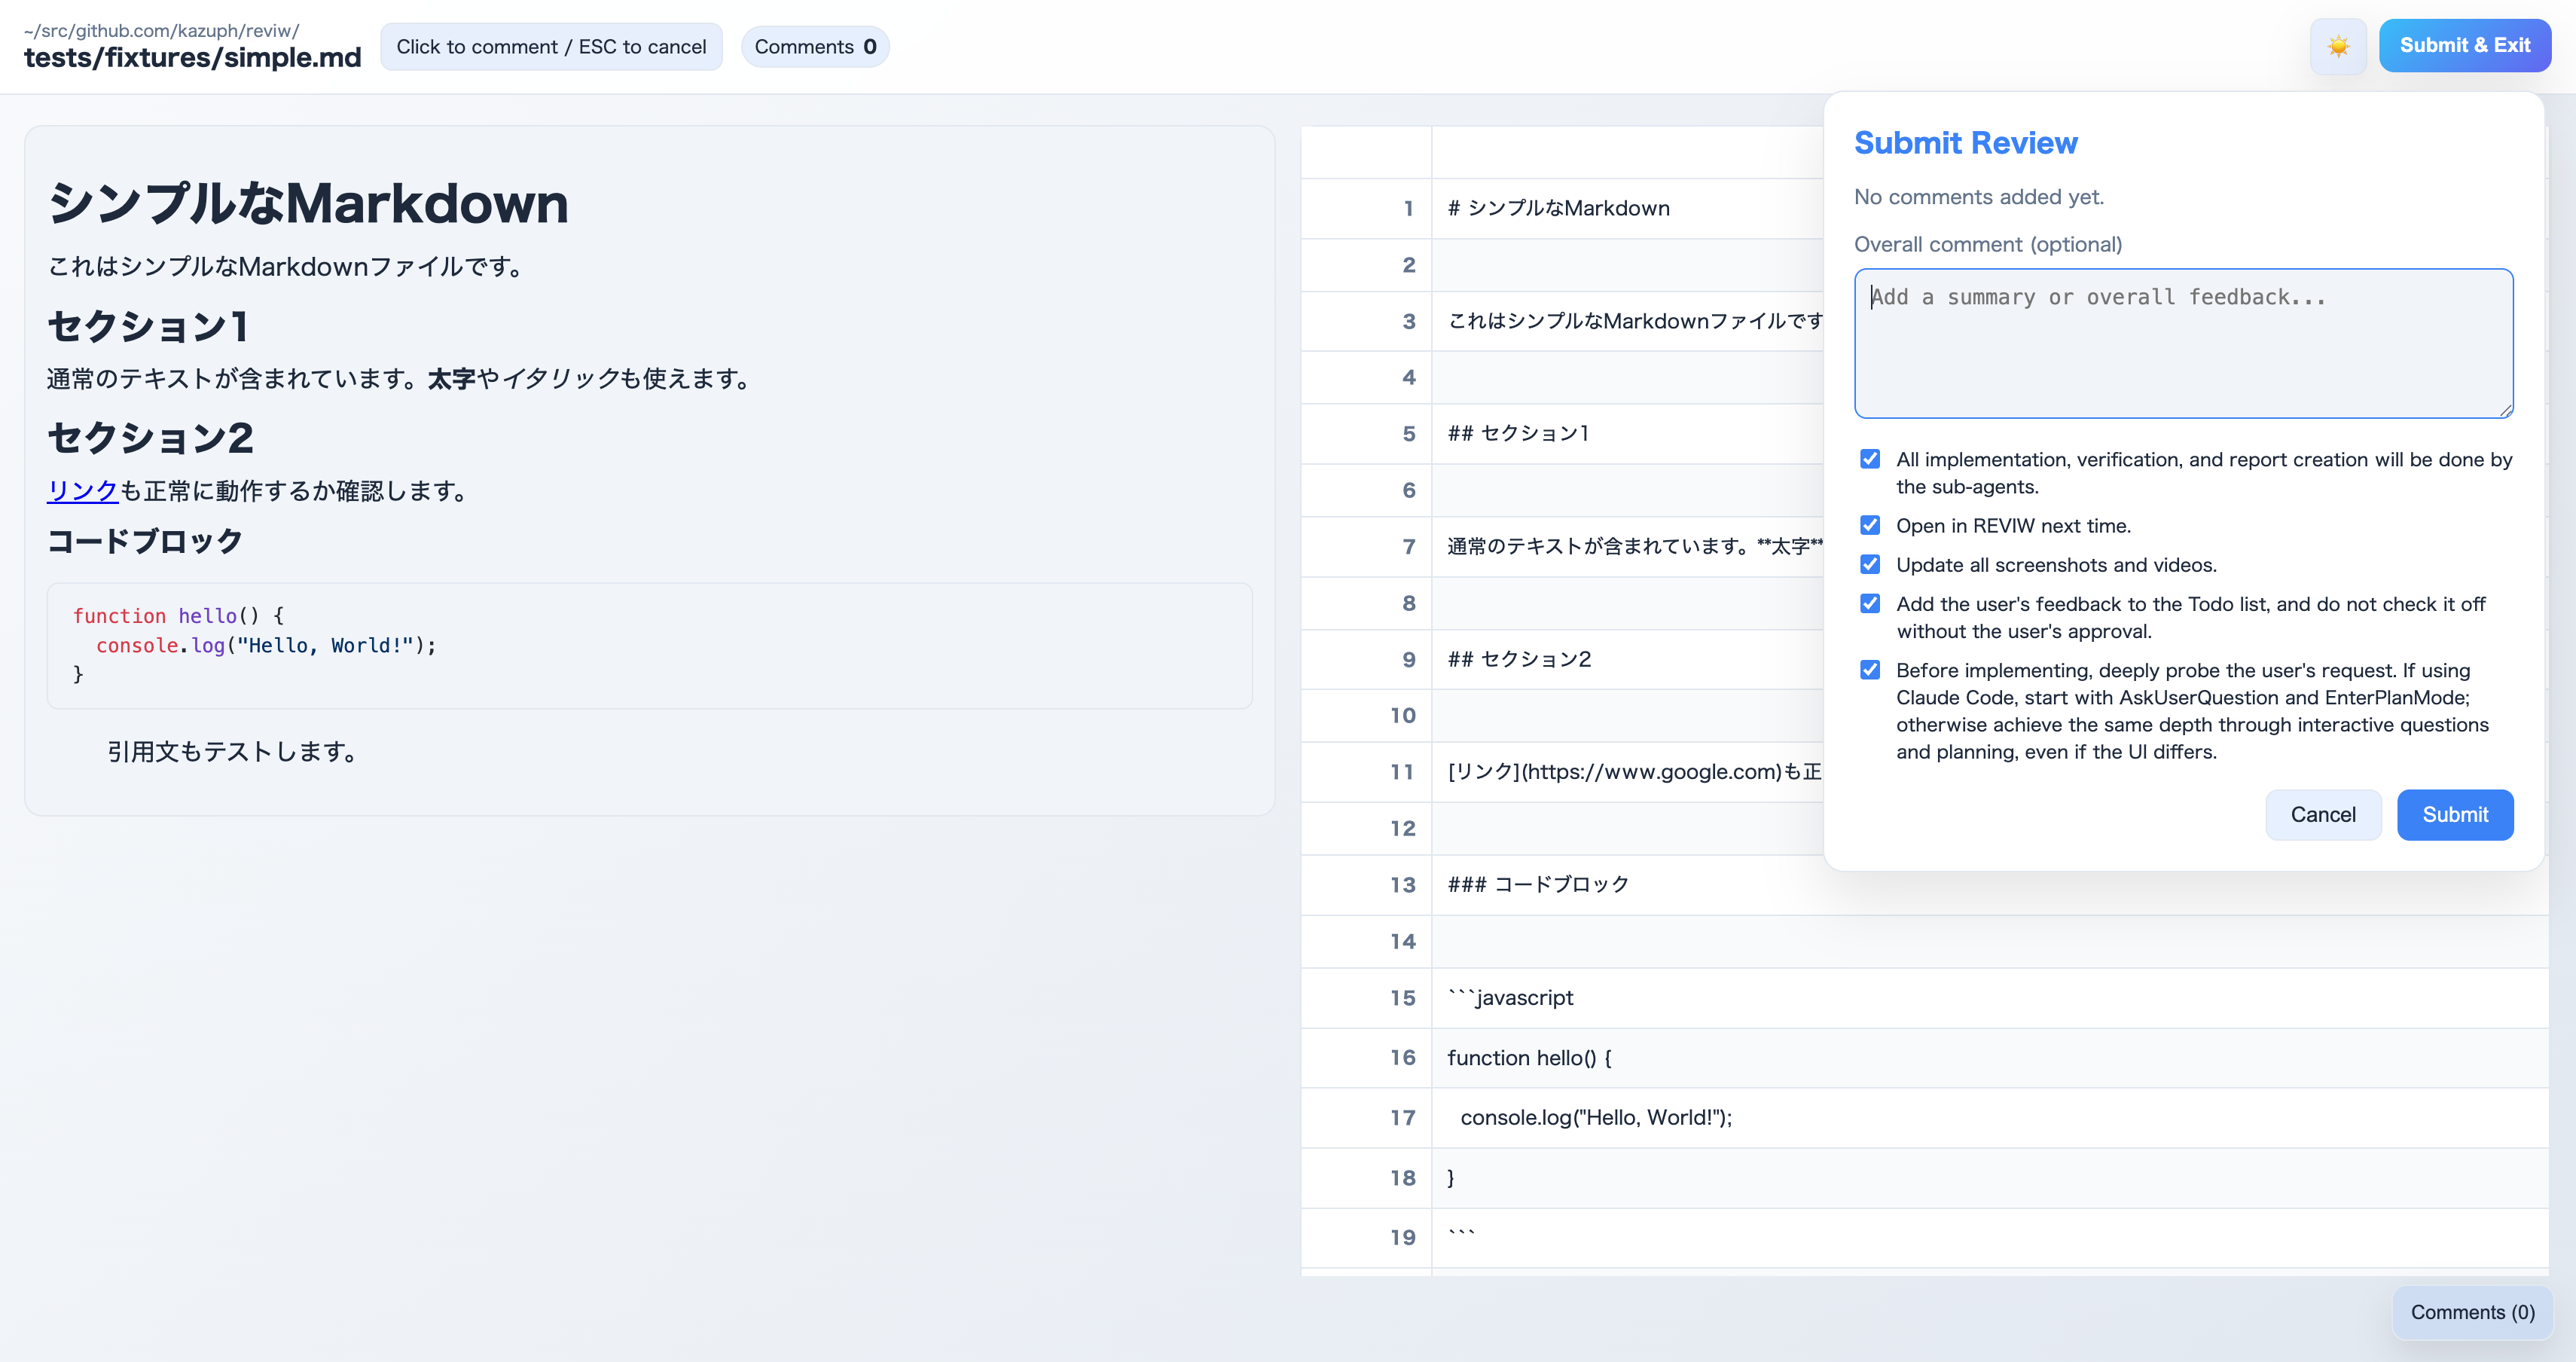2576x1362 pixels.
Task: Select line number 5 in source
Action: click(1408, 434)
